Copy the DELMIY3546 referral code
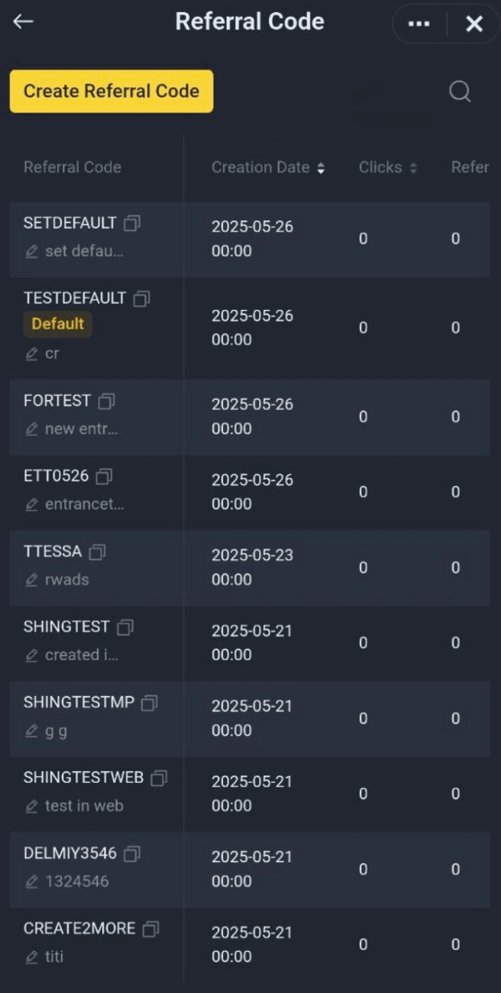The height and width of the screenshot is (993, 501). tap(132, 853)
